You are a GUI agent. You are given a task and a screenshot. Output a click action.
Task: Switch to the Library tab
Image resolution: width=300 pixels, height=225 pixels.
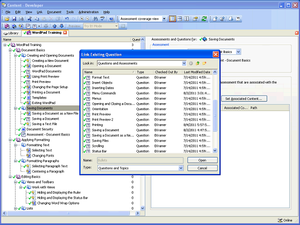tap(11, 33)
